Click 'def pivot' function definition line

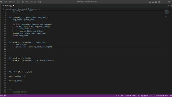click(x=28, y=18)
